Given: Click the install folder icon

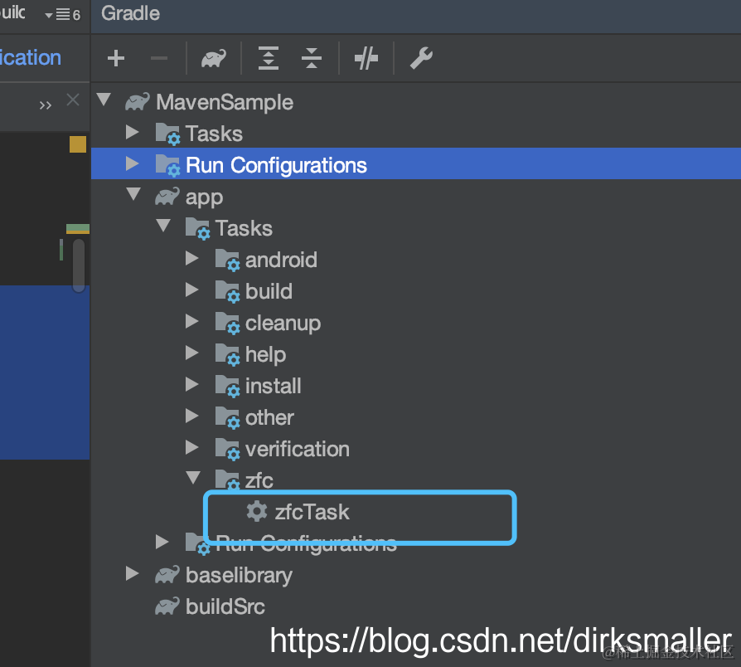Looking at the screenshot, I should [x=227, y=386].
